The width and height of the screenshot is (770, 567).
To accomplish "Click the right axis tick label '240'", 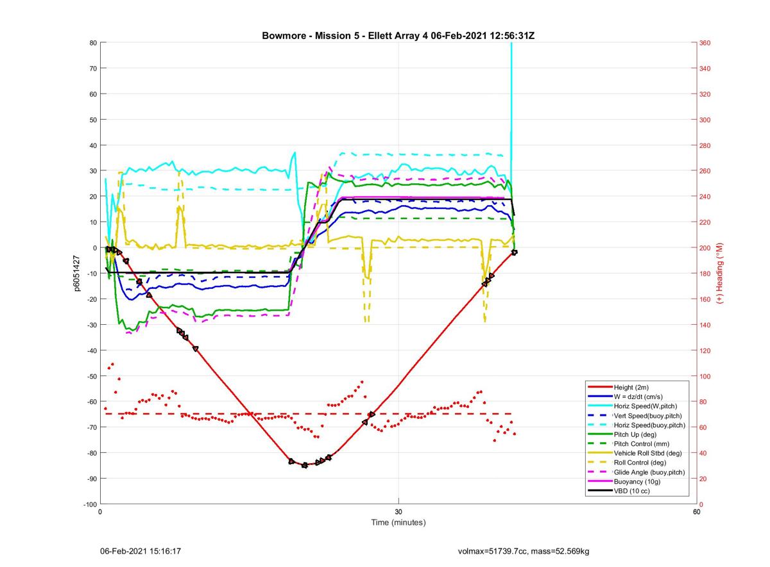I will pyautogui.click(x=706, y=197).
